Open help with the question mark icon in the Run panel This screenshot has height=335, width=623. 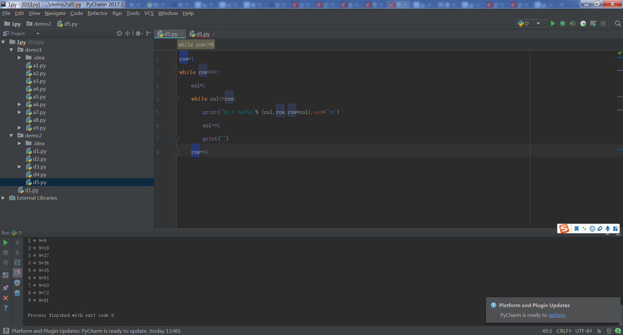tap(6, 308)
